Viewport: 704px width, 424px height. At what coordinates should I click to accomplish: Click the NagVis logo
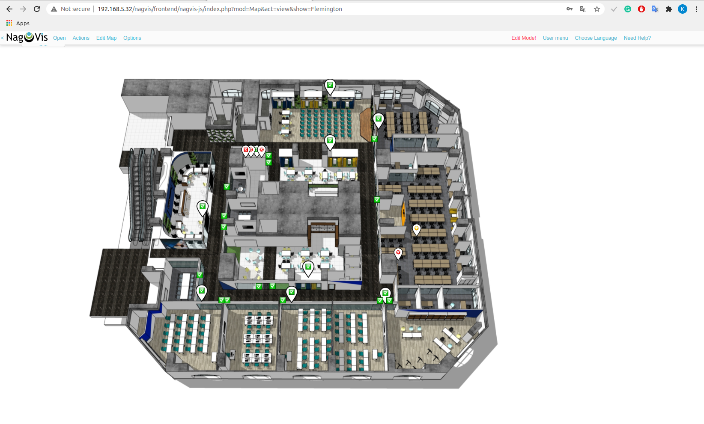pyautogui.click(x=27, y=38)
